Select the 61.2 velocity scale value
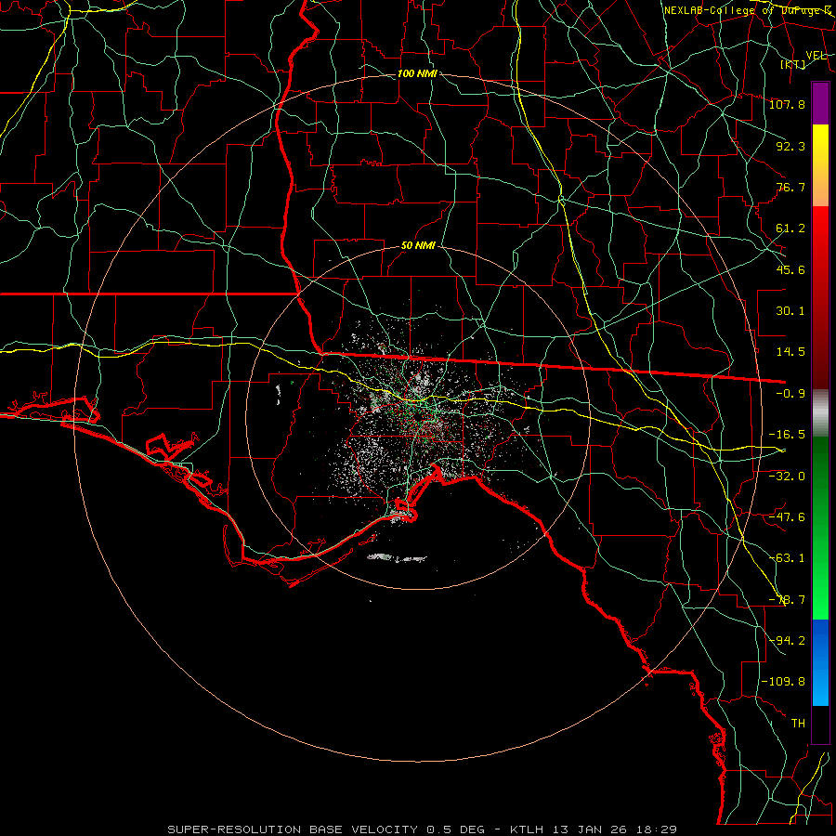Image resolution: width=836 pixels, height=836 pixels. 790,229
